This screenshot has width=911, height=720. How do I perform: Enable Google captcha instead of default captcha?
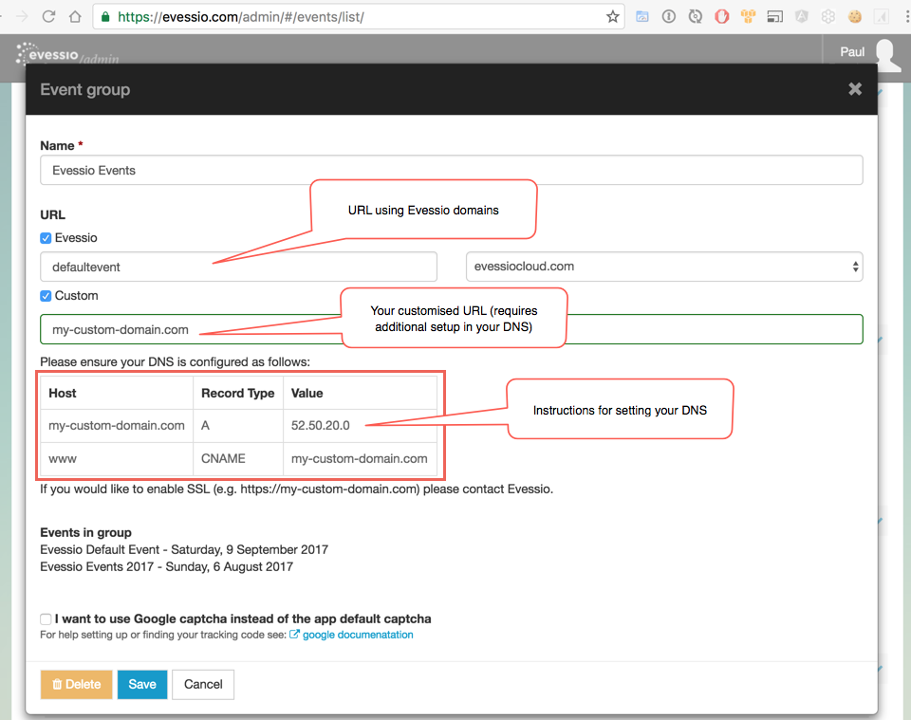(46, 618)
